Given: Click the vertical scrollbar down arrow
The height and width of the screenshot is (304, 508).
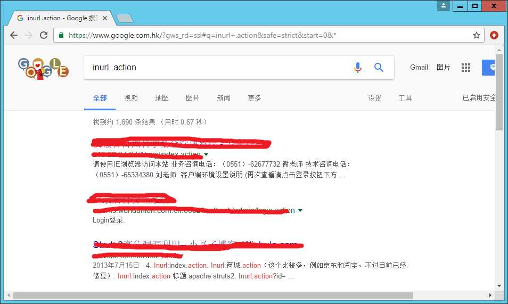Looking at the screenshot, I should pos(499,286).
